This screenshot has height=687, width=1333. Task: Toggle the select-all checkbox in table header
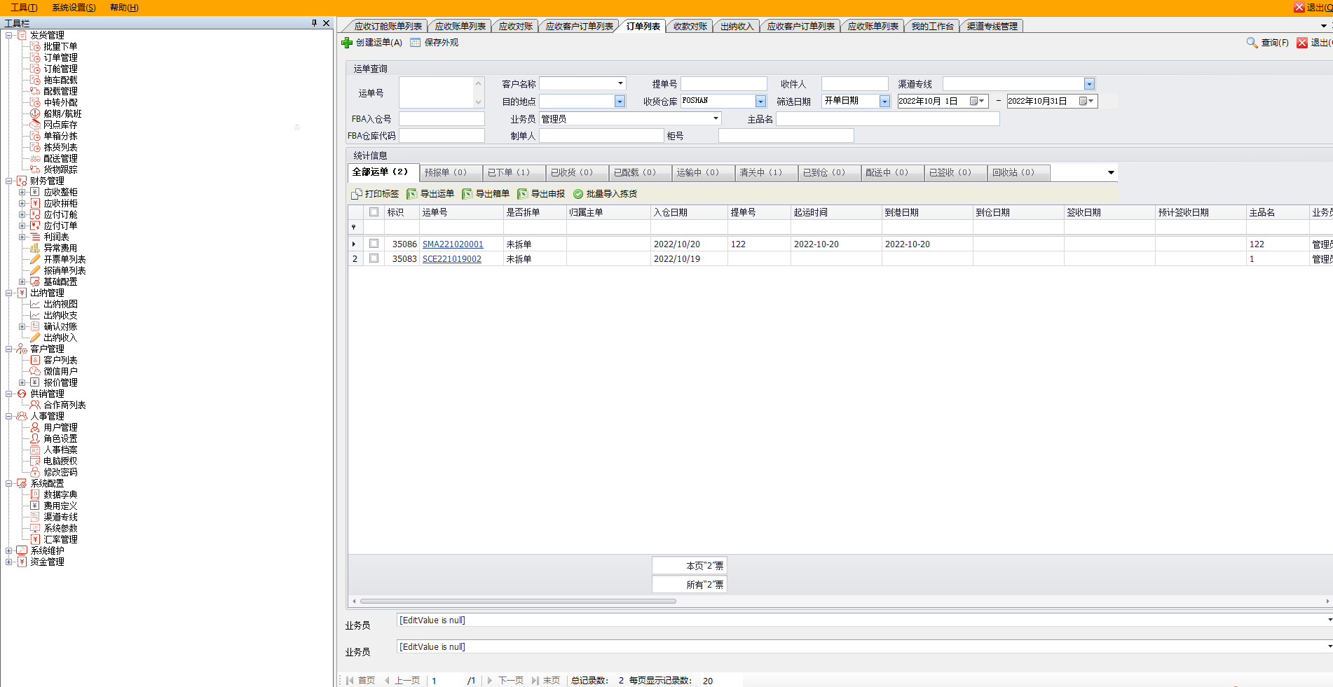click(374, 212)
